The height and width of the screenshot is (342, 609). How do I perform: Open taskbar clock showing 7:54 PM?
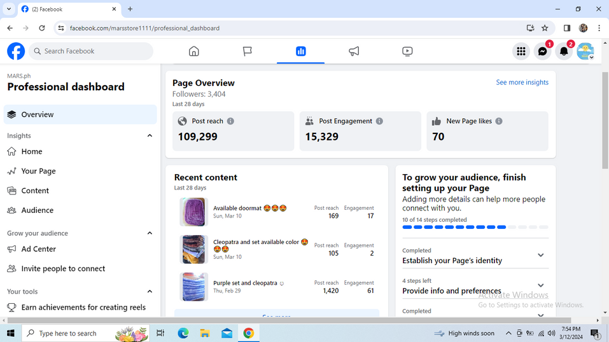click(571, 333)
